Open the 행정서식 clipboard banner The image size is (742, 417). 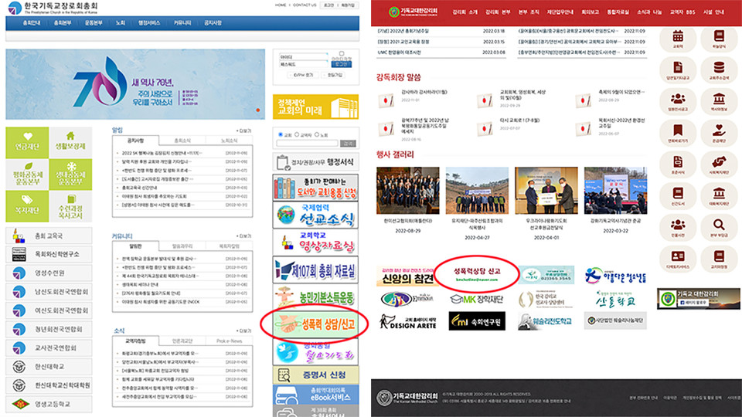315,162
